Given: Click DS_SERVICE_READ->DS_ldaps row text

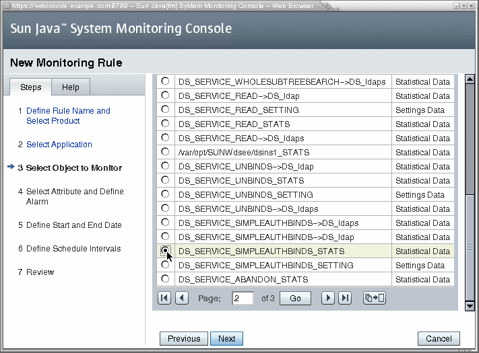Looking at the screenshot, I should pyautogui.click(x=241, y=139).
